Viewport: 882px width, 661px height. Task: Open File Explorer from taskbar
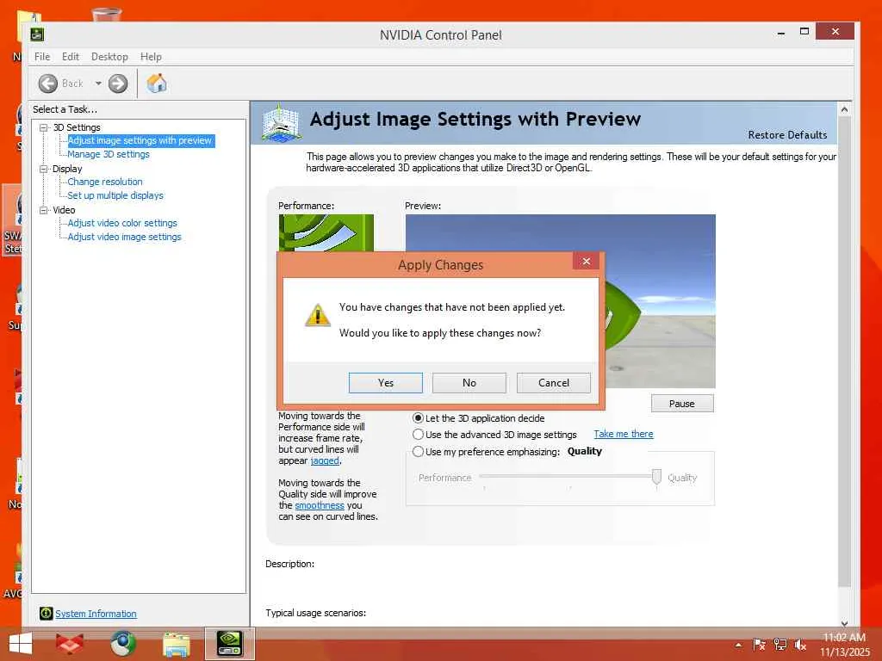176,644
